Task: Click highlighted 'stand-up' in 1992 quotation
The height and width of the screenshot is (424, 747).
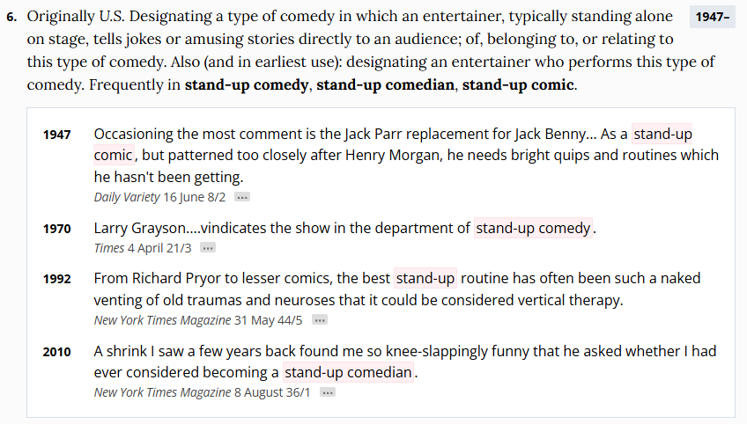Action: pyautogui.click(x=425, y=279)
